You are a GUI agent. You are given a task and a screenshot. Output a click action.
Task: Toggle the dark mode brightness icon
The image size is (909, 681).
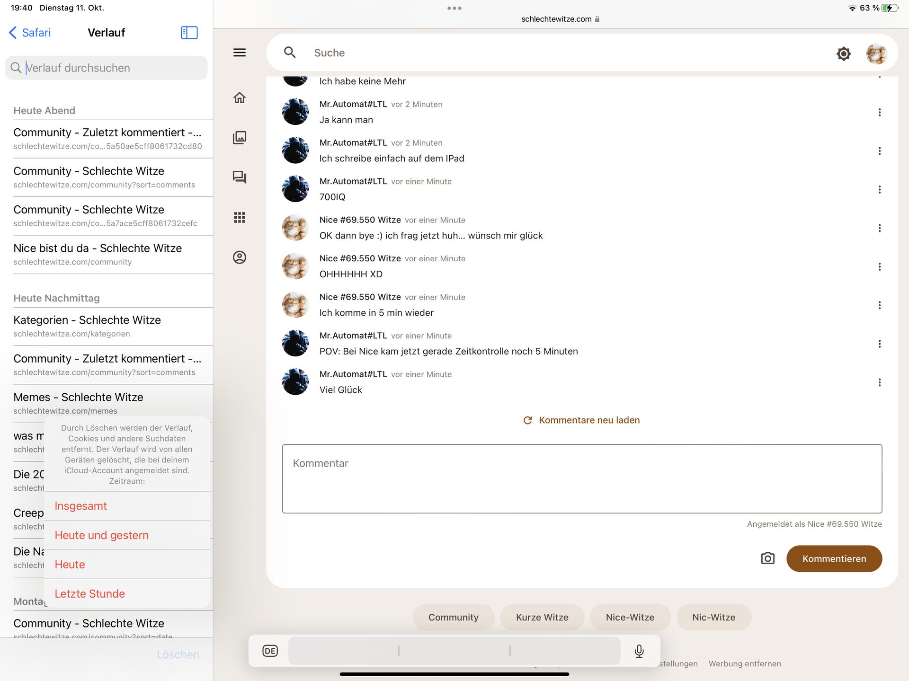[x=843, y=53]
